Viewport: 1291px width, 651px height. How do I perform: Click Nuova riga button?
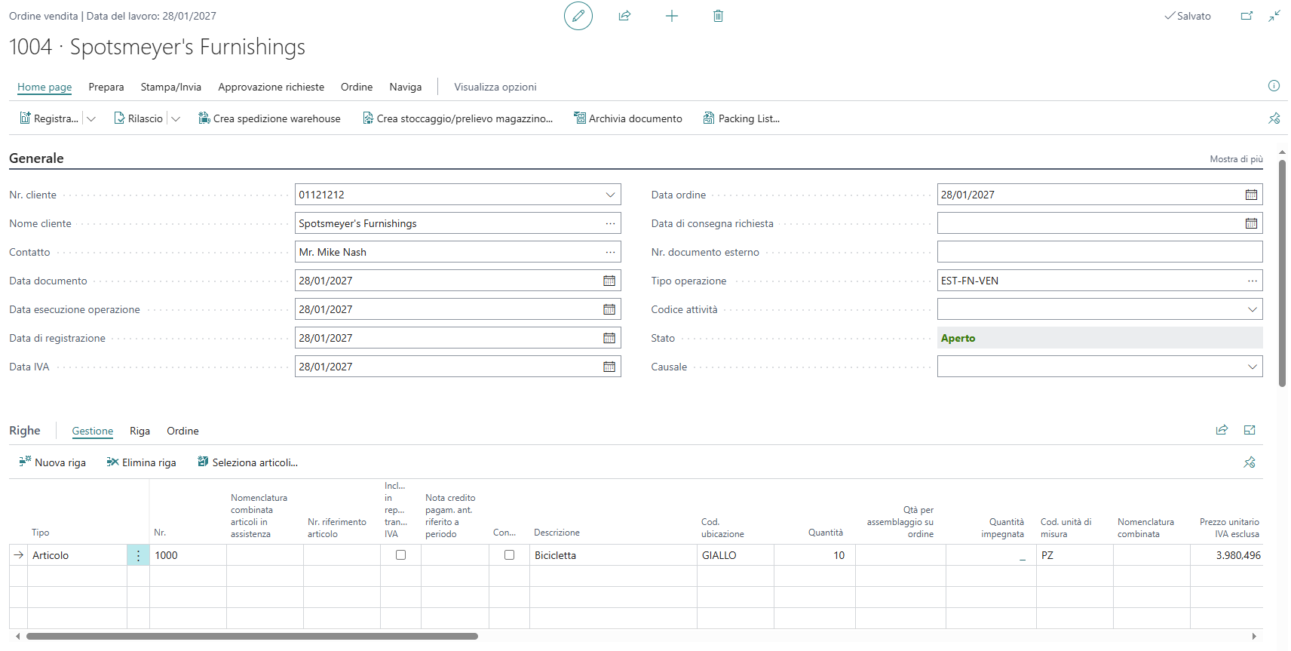tap(53, 462)
